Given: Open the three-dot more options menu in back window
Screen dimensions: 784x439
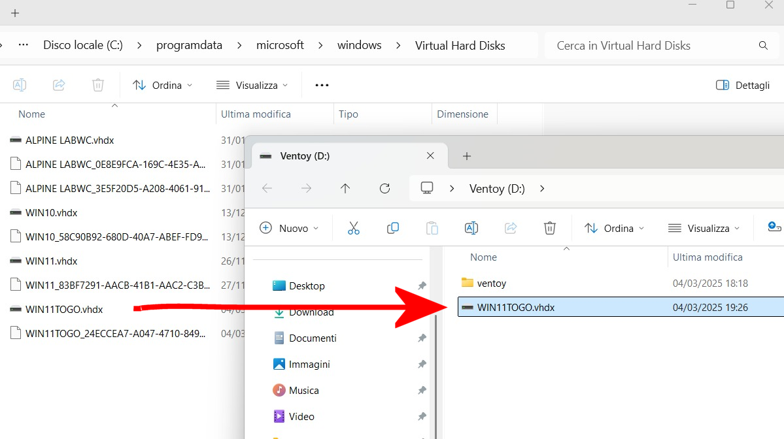Looking at the screenshot, I should coord(322,86).
